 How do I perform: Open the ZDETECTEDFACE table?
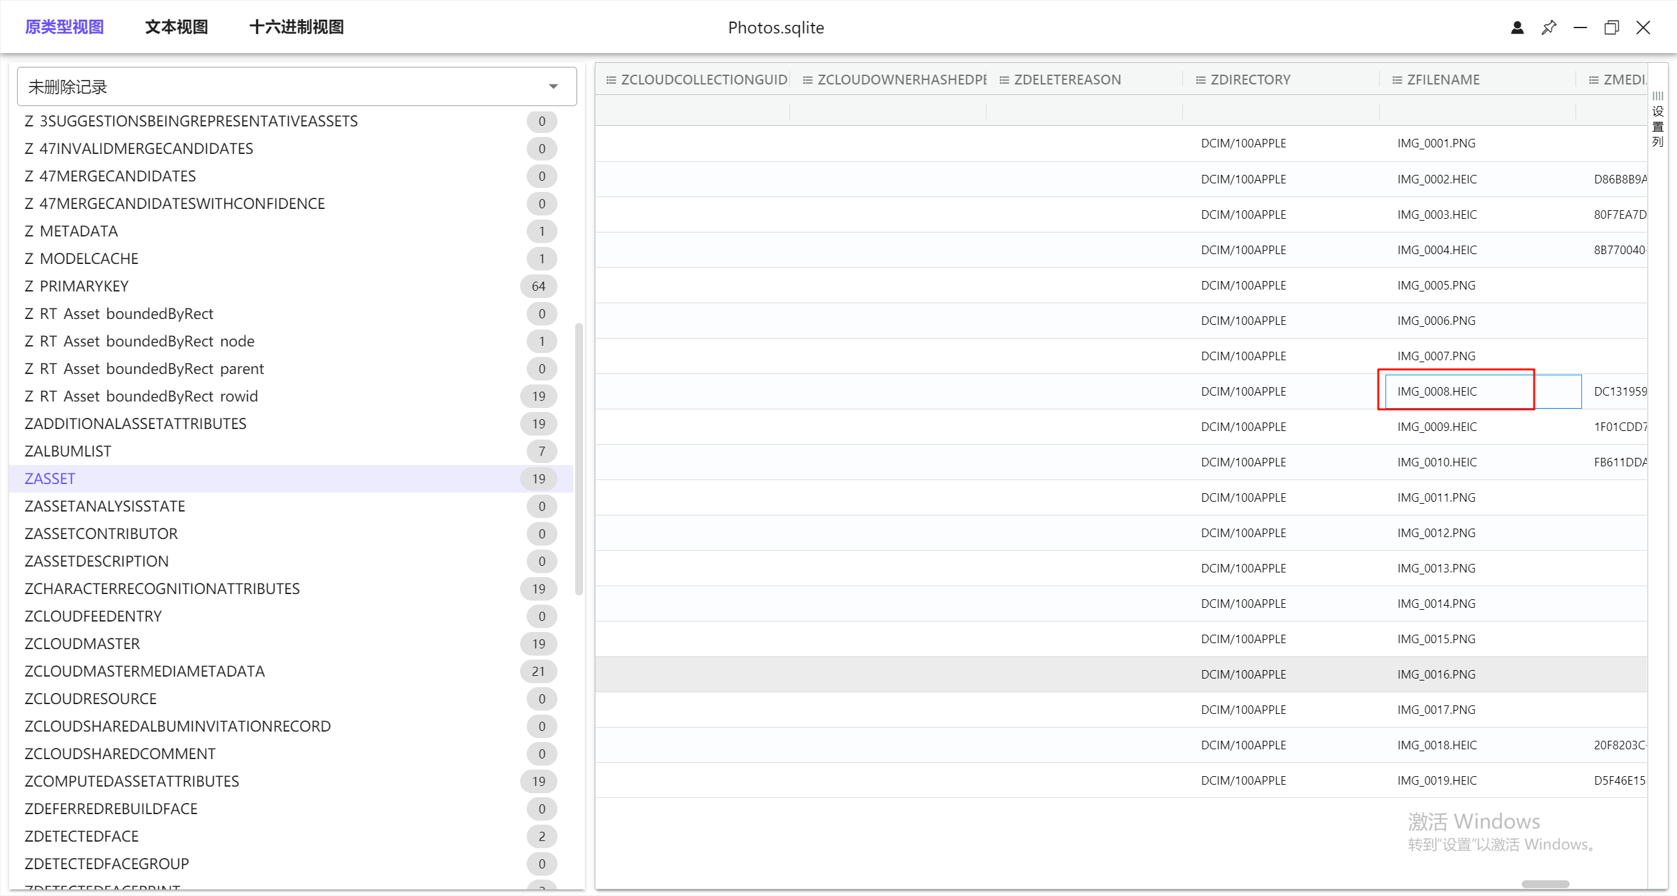81,836
